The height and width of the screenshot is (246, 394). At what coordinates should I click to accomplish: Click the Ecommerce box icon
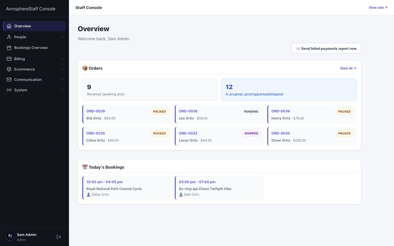click(x=9, y=69)
